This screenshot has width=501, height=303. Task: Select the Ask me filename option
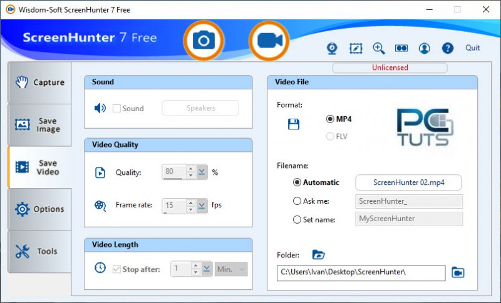tap(297, 201)
